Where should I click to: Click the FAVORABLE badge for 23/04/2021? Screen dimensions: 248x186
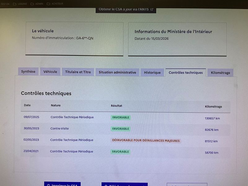120,152
